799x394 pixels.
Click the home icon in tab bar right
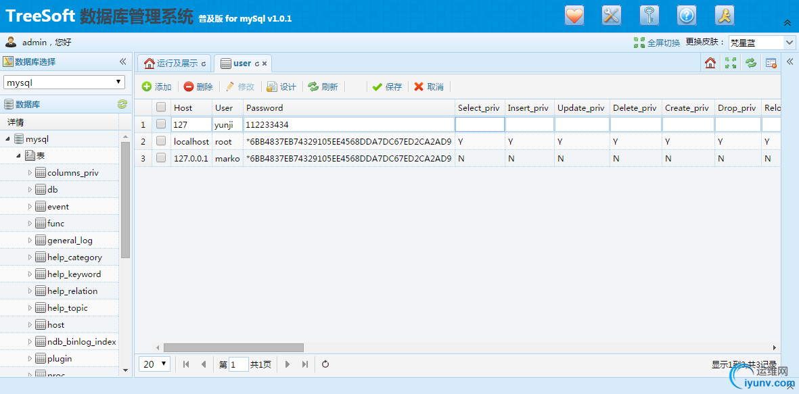710,63
